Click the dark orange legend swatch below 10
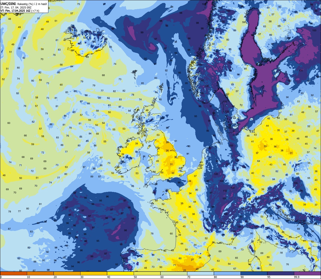 coord(14,273)
